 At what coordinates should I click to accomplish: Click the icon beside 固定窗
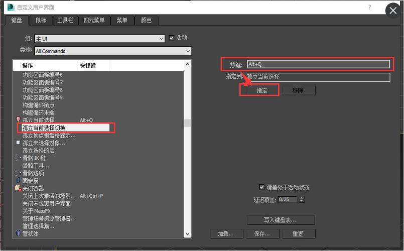click(x=18, y=180)
